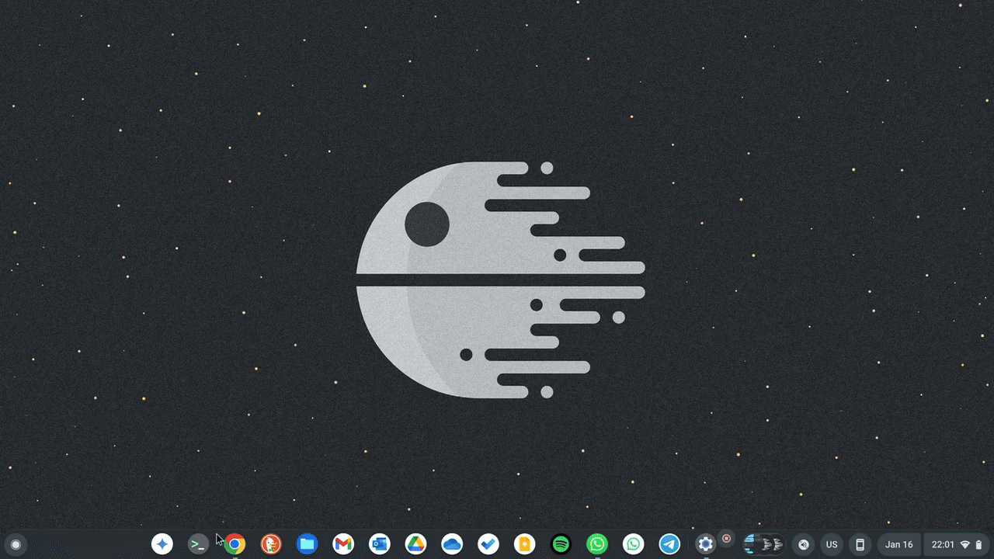Open the Phone Hub icon

click(x=860, y=544)
